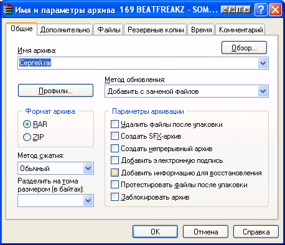Image resolution: width=285 pixels, height=245 pixels.
Task: Confirm with the OK button
Action: 155,232
